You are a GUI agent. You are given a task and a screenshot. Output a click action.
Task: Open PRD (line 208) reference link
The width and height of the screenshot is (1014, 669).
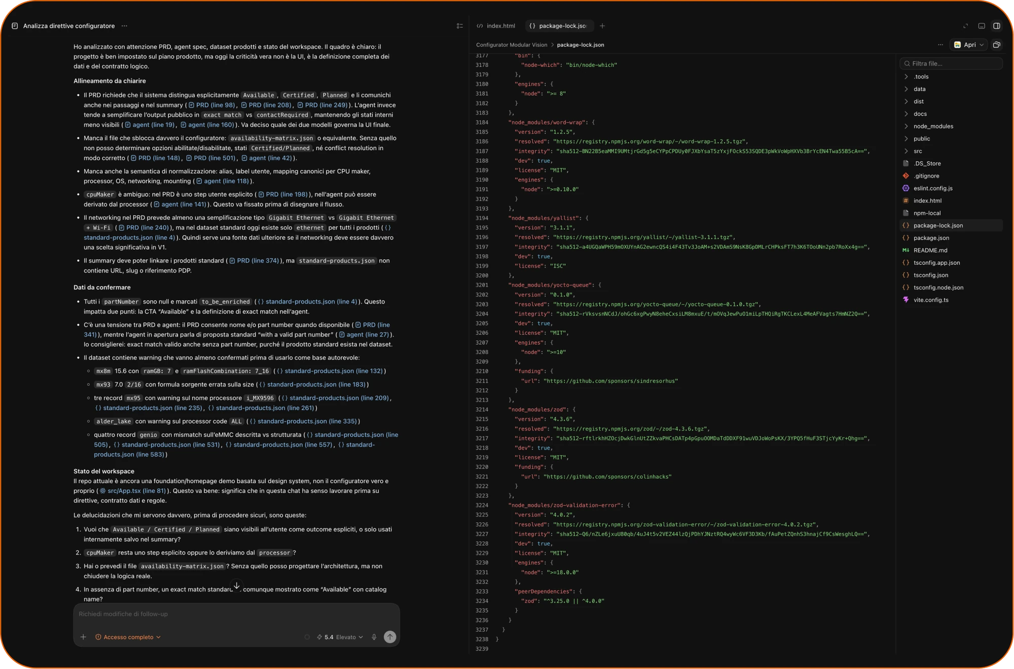tap(266, 105)
